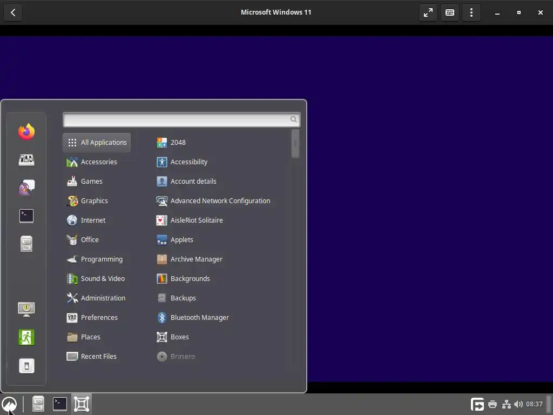
Task: Go back using the Boxes back arrow
Action: coord(13,12)
